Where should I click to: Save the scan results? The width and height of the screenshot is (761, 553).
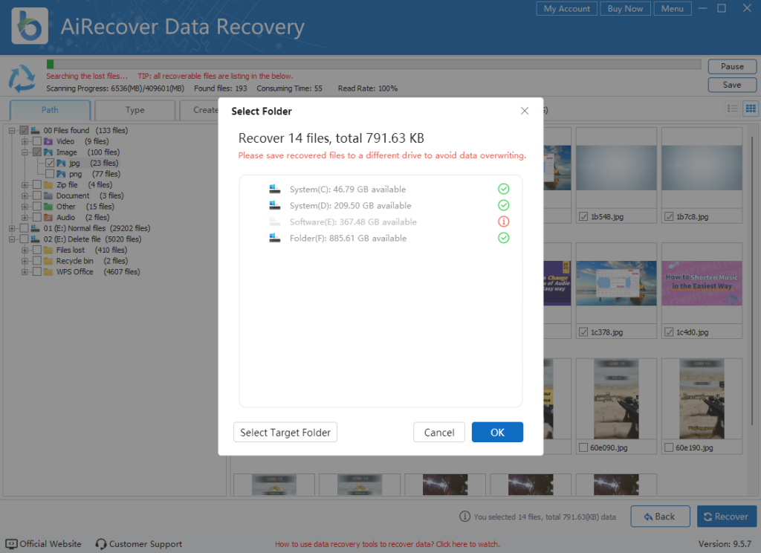[732, 85]
